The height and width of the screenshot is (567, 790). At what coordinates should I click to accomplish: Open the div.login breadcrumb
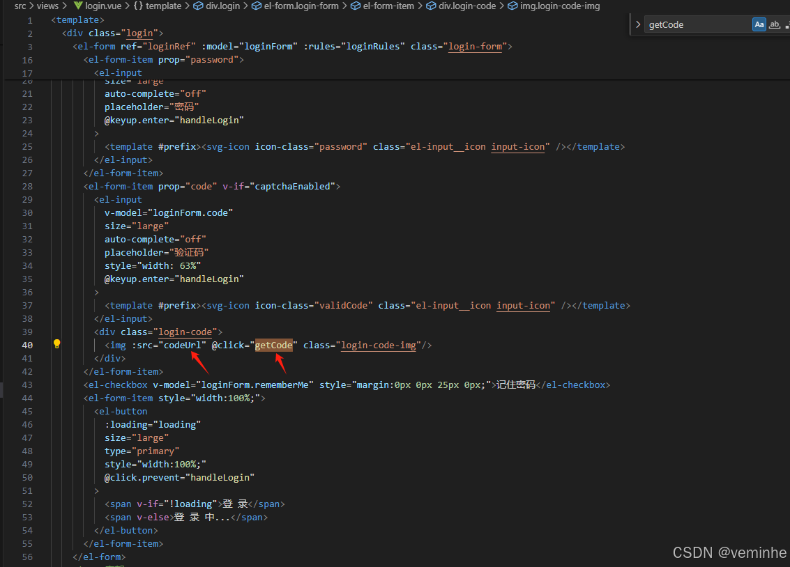point(217,6)
